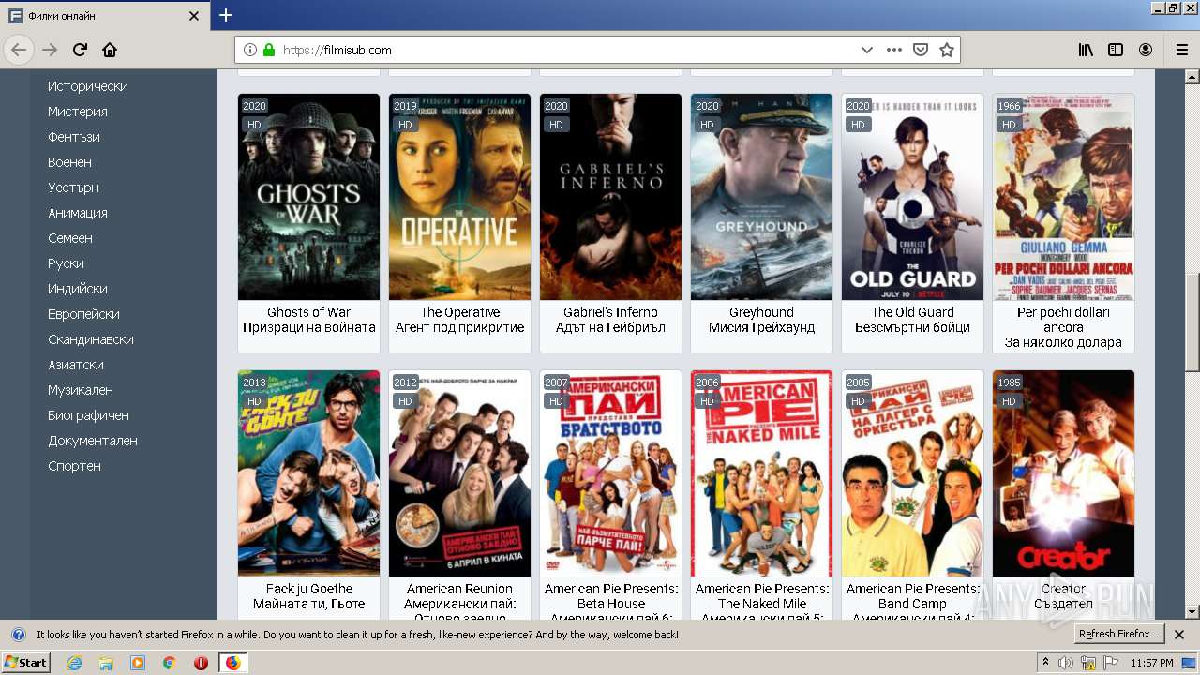View the green padlock connection details

pos(269,50)
